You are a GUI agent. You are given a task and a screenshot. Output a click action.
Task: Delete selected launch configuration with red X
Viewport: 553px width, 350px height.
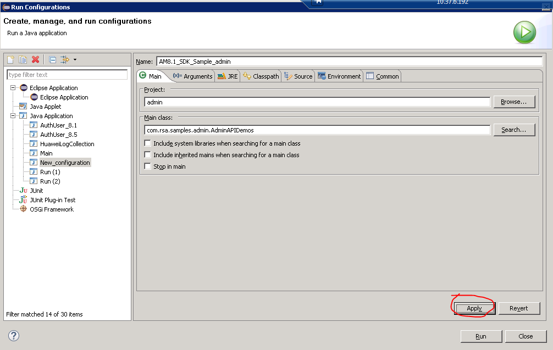tap(35, 60)
